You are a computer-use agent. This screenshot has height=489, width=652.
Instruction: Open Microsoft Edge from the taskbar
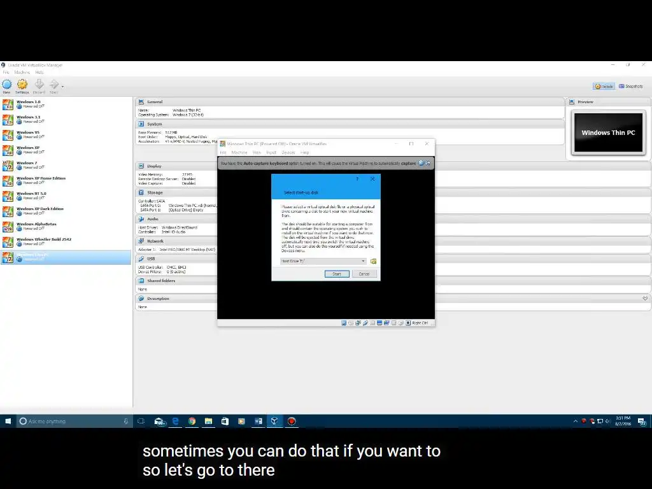point(176,422)
